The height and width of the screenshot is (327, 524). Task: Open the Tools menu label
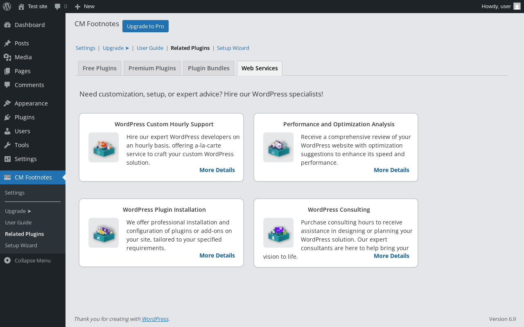[x=22, y=145]
